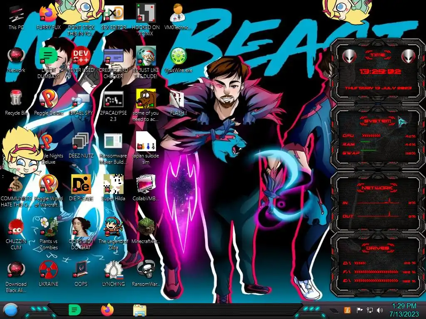Open the network tray icon
Image resolution: width=426 pixels, height=319 pixels.
(x=370, y=310)
